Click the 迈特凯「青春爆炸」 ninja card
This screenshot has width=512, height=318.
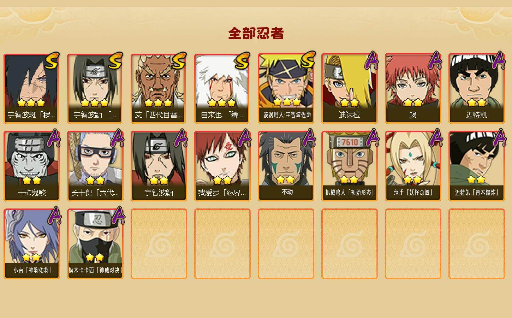pos(477,166)
